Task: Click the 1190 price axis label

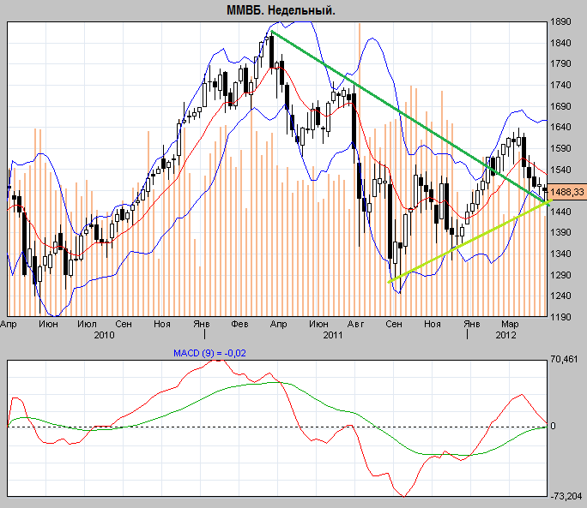Action: 560,317
